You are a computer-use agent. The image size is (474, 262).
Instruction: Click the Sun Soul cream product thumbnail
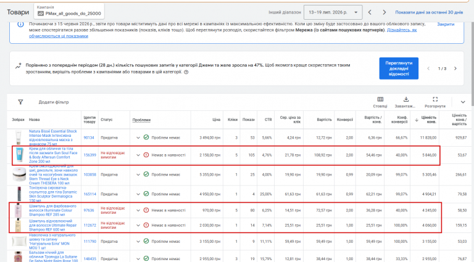19,155
